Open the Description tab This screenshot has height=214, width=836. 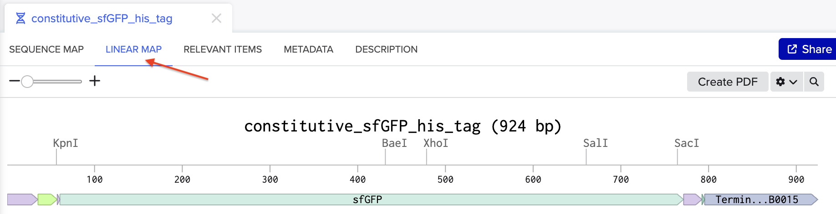click(x=386, y=49)
